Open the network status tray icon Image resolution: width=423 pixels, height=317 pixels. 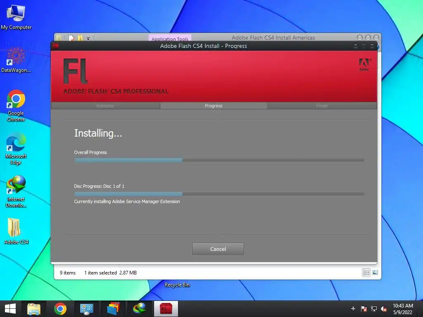373,309
